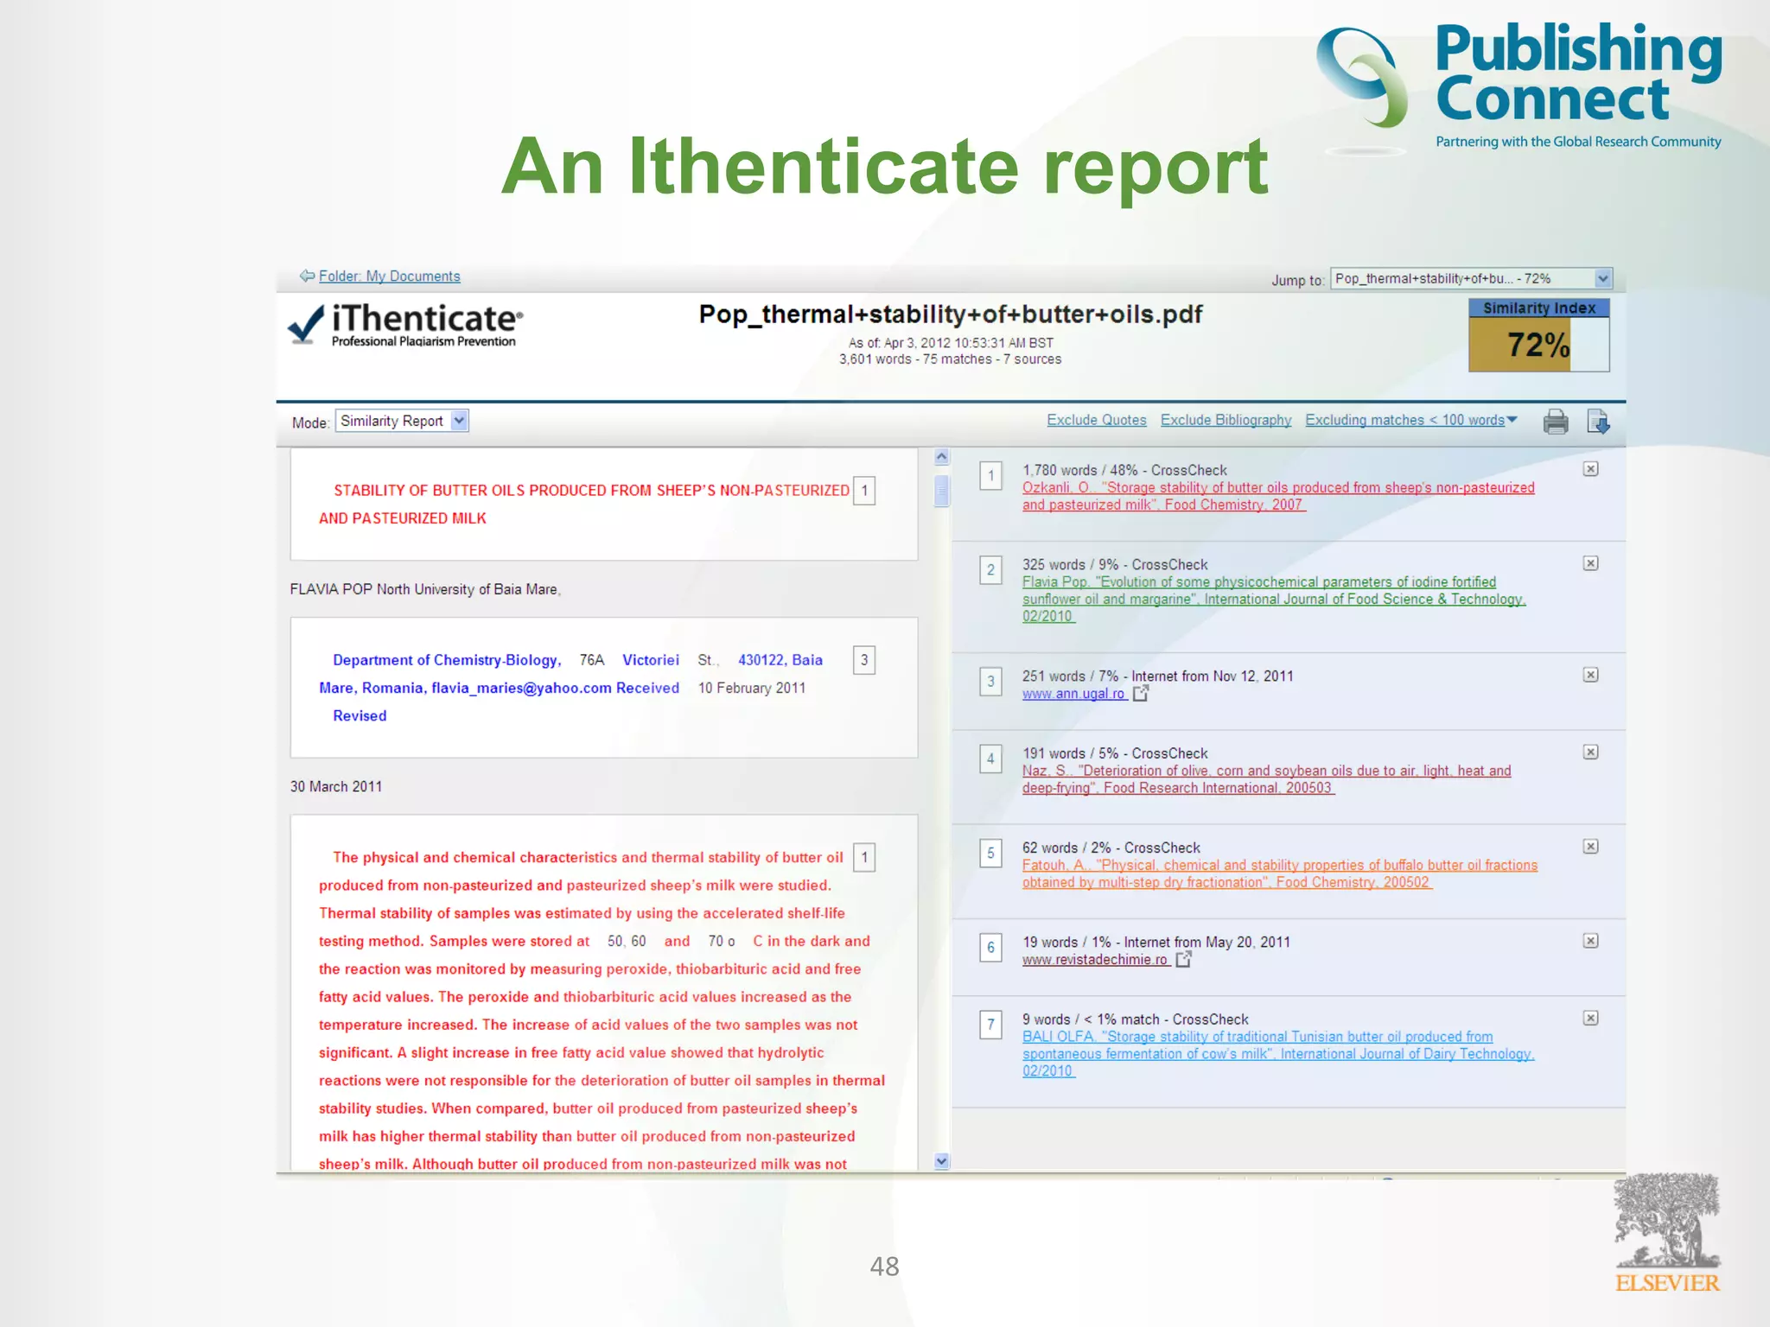Click match marker 1 beside the abstract paragraph

pyautogui.click(x=864, y=857)
